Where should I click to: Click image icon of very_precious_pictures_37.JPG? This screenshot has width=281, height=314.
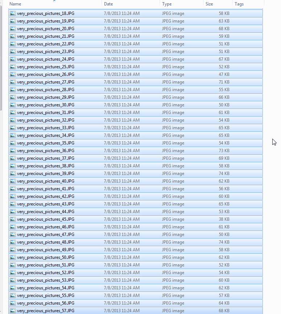click(13, 158)
